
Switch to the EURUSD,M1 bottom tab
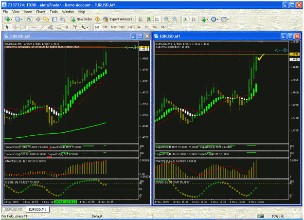coord(37,209)
